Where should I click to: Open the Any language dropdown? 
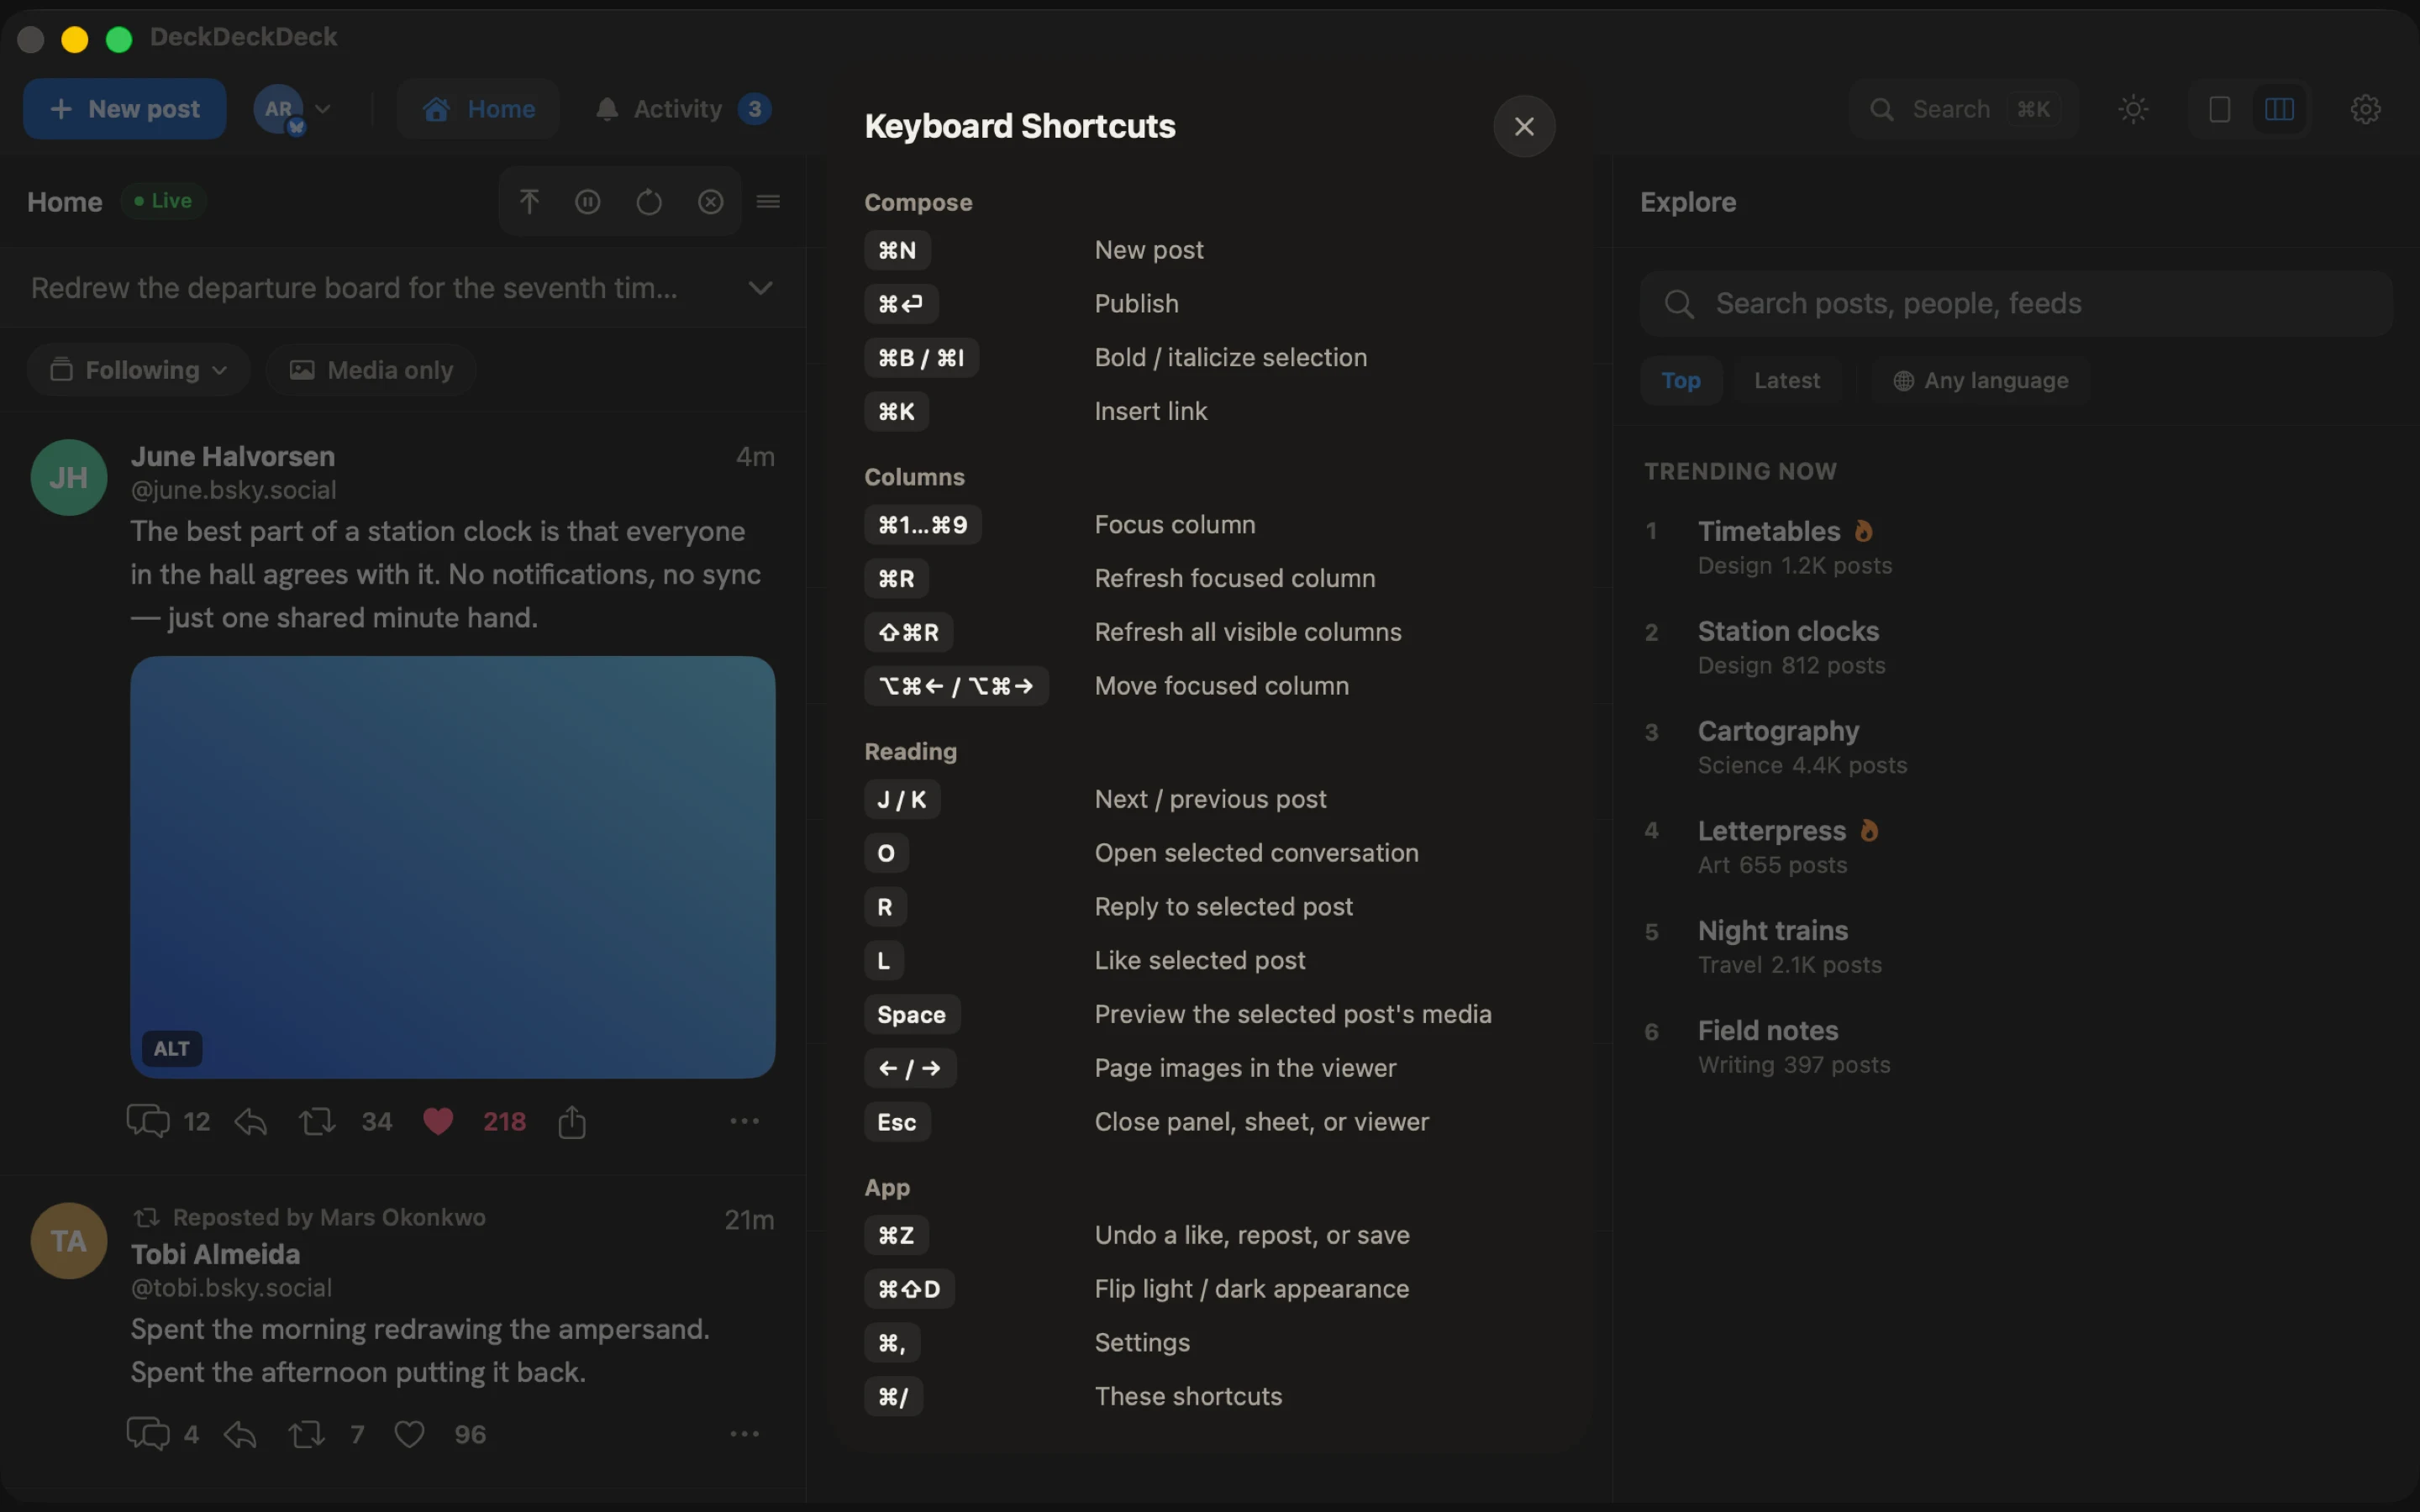tap(1981, 380)
